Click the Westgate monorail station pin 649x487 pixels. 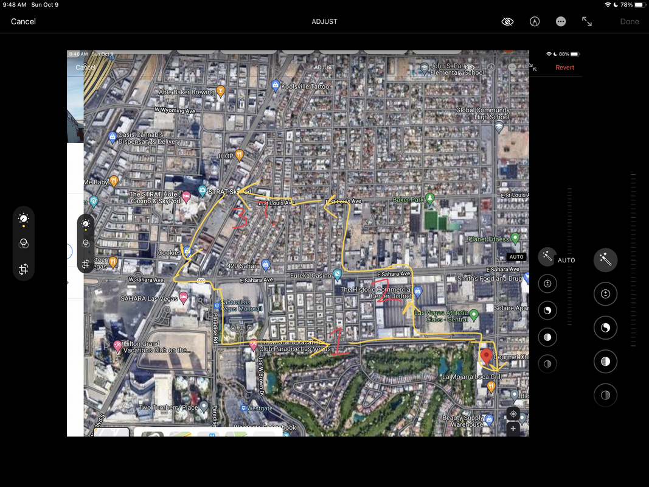point(243,408)
